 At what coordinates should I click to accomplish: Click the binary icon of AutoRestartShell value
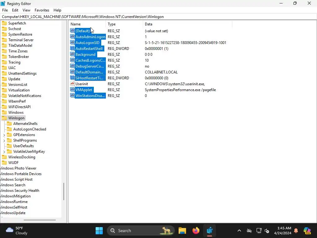tap(72, 48)
